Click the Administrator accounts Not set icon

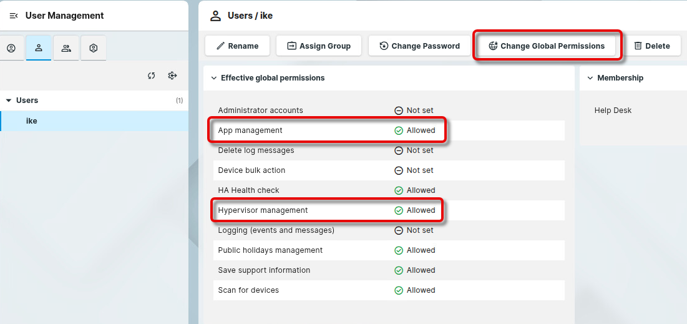(x=399, y=110)
